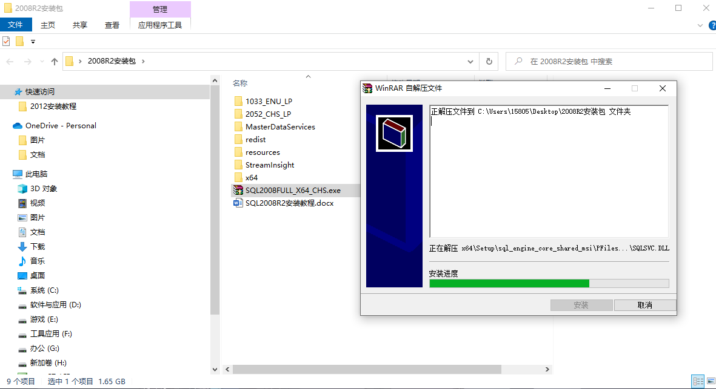Go forward with the Forward arrow
Image resolution: width=716 pixels, height=389 pixels.
click(27, 62)
